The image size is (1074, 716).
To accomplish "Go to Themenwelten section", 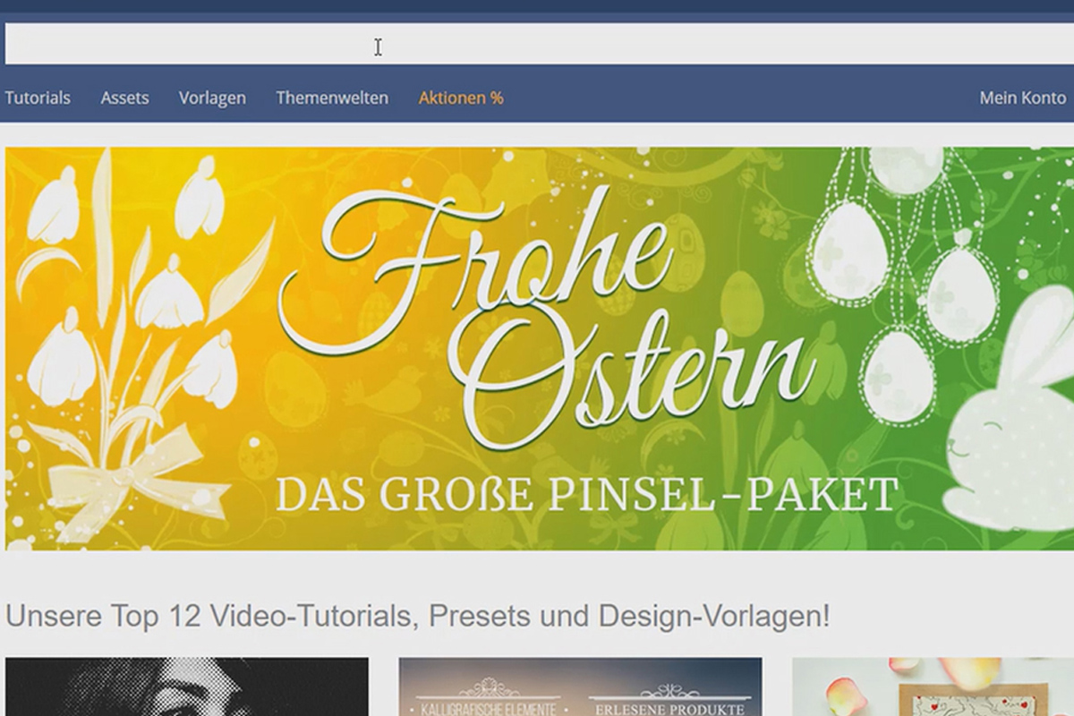I will [x=332, y=98].
